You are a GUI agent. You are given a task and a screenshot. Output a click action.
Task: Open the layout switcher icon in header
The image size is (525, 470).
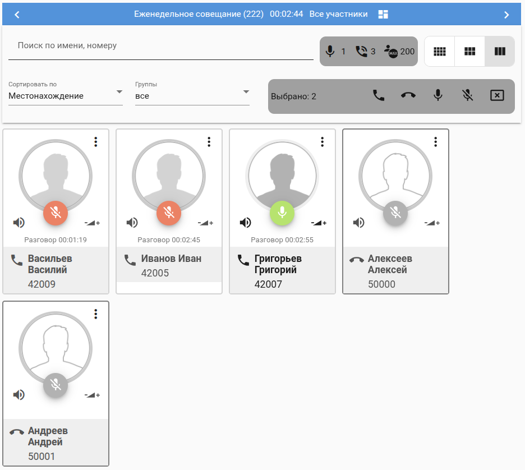(383, 14)
